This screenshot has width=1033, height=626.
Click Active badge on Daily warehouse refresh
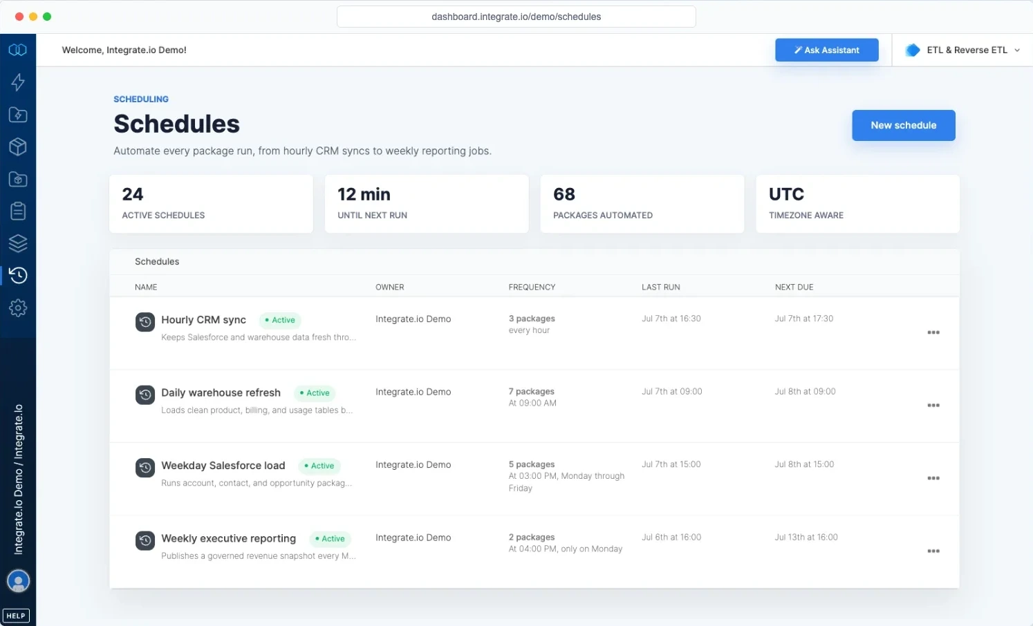coord(315,393)
